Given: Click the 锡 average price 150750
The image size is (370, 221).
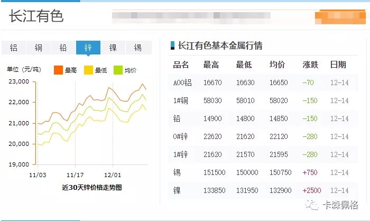Looking at the screenshot, I should click(281, 172).
